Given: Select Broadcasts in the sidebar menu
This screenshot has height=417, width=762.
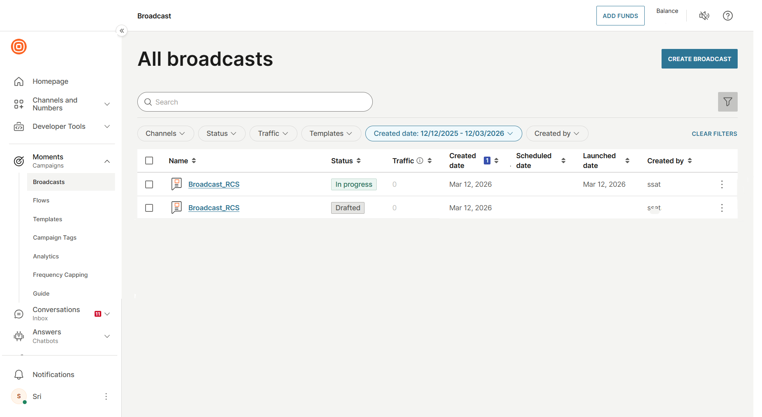Looking at the screenshot, I should click(x=49, y=182).
